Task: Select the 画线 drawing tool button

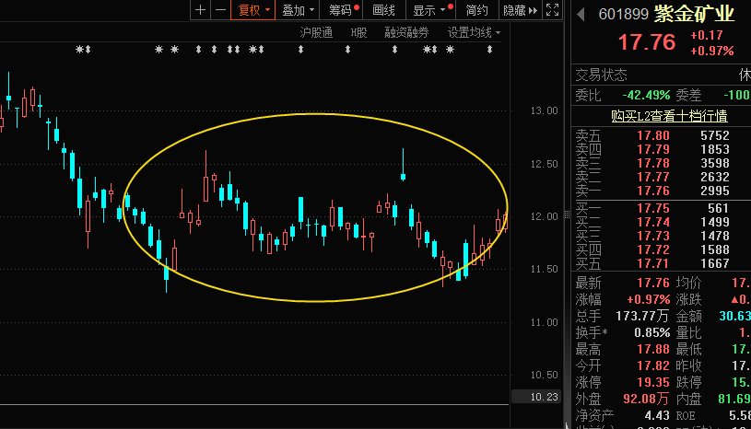Action: pos(384,10)
